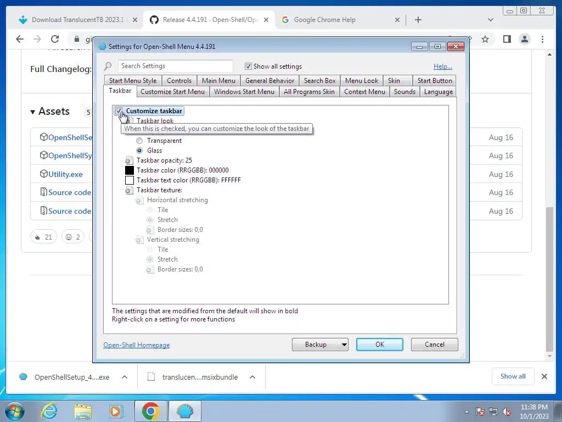The image size is (562, 422).
Task: Click Action Center flag tray icon
Action: [x=480, y=412]
